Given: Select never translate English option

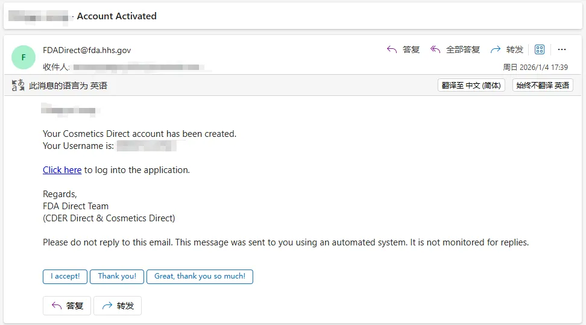Looking at the screenshot, I should 542,86.
